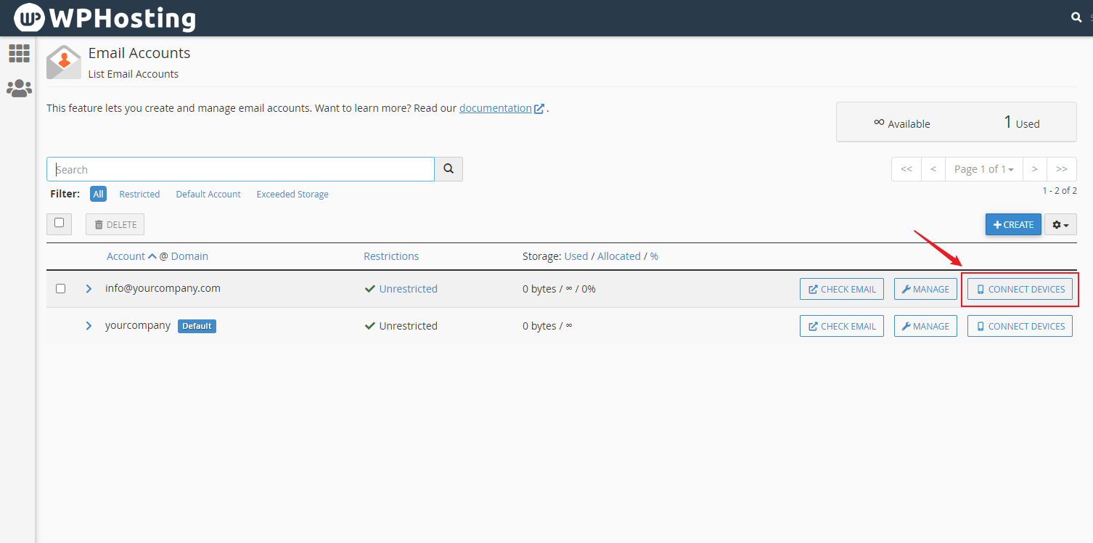
Task: Click into the Search input field
Action: pos(240,169)
